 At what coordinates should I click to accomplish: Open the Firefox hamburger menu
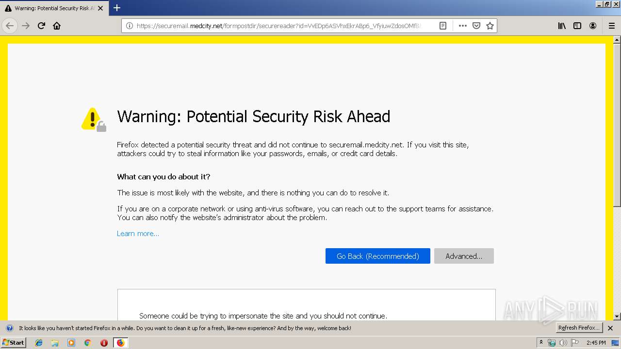[x=611, y=26]
